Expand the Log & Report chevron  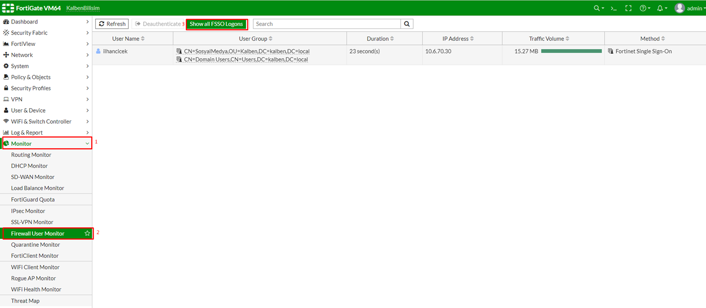[x=87, y=133]
